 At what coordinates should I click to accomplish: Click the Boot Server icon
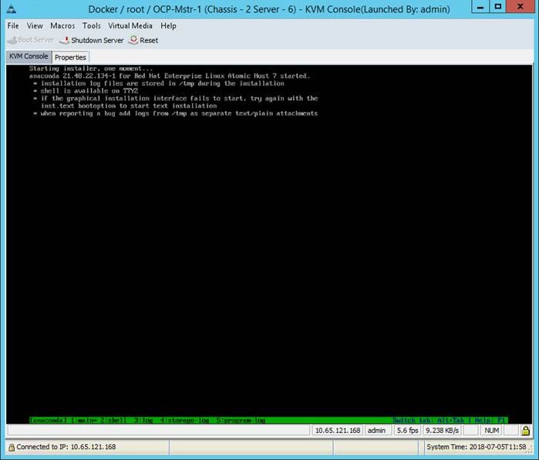click(x=12, y=40)
